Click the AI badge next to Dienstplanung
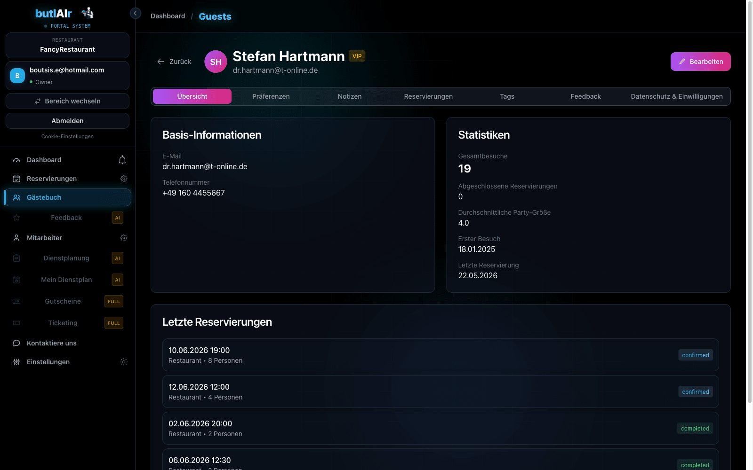 pos(118,258)
